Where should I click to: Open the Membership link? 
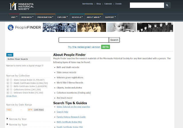coord(88,4)
